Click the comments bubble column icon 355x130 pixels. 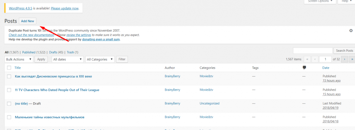(304, 68)
